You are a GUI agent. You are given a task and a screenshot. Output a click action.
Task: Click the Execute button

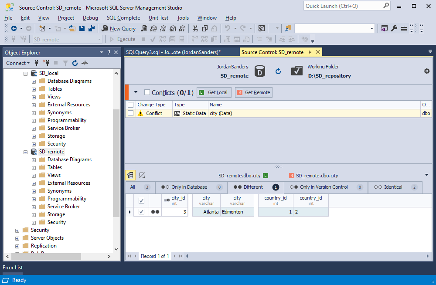tap(123, 40)
